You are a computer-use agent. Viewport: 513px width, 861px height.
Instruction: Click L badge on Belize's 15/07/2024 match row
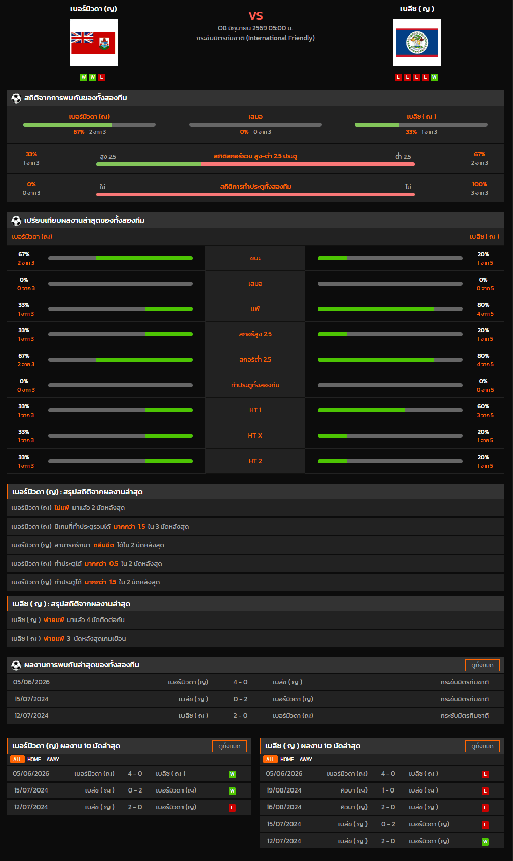pos(485,825)
